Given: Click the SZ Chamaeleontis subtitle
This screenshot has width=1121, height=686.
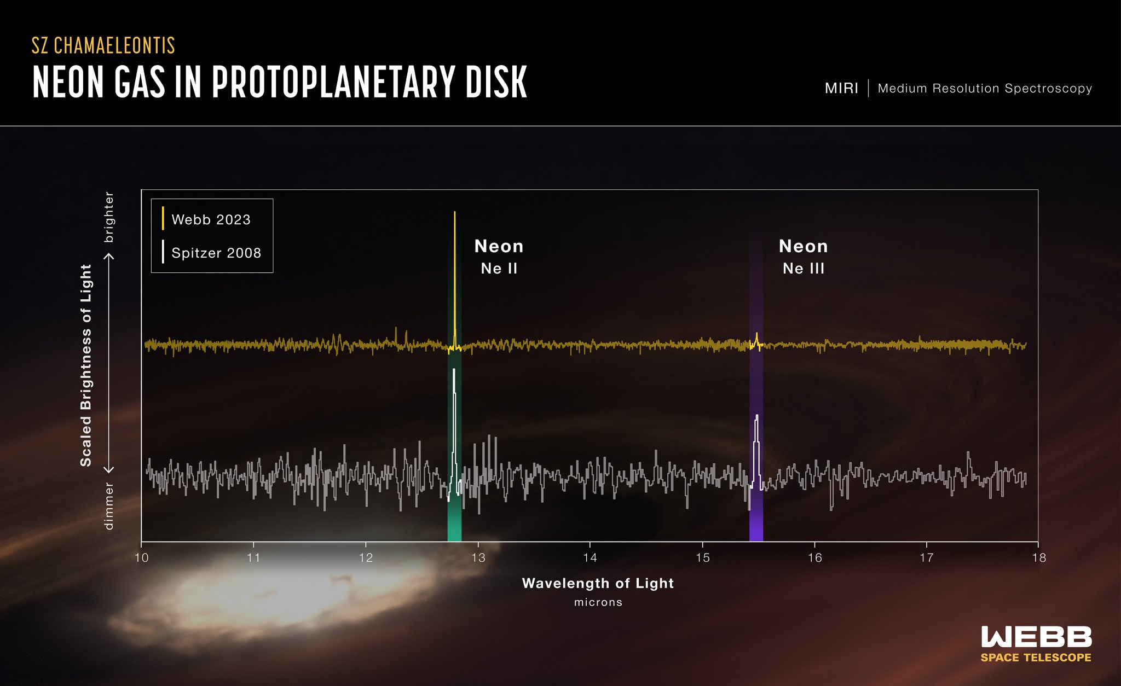Looking at the screenshot, I should click(x=103, y=45).
